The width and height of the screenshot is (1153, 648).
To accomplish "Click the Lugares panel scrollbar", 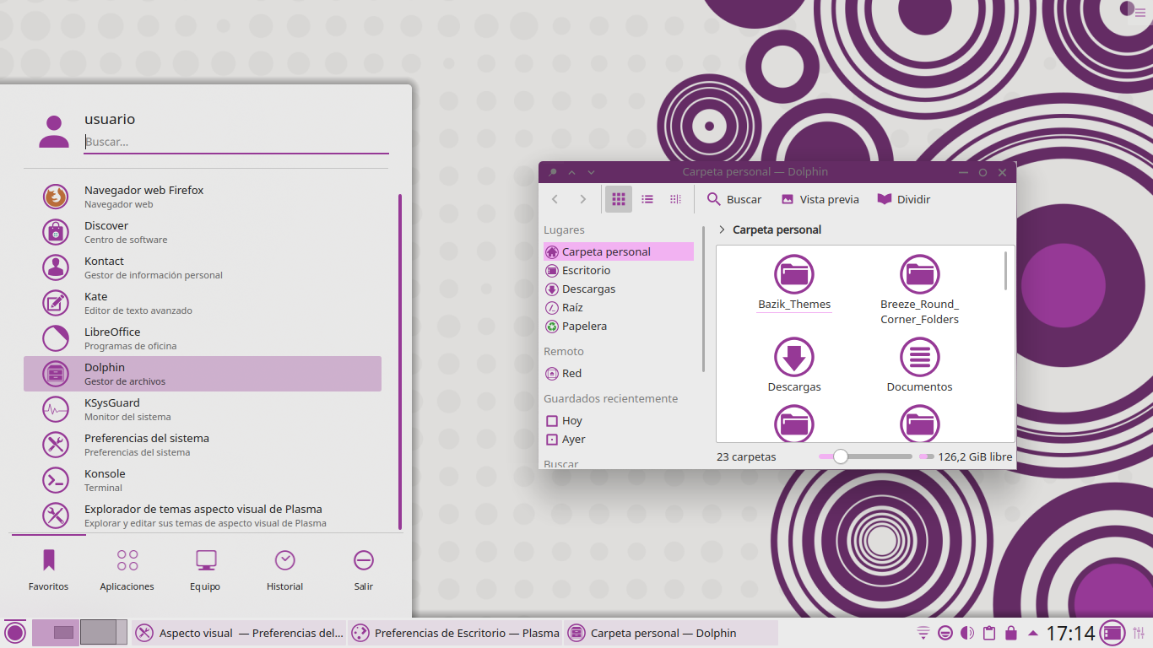I will point(704,298).
